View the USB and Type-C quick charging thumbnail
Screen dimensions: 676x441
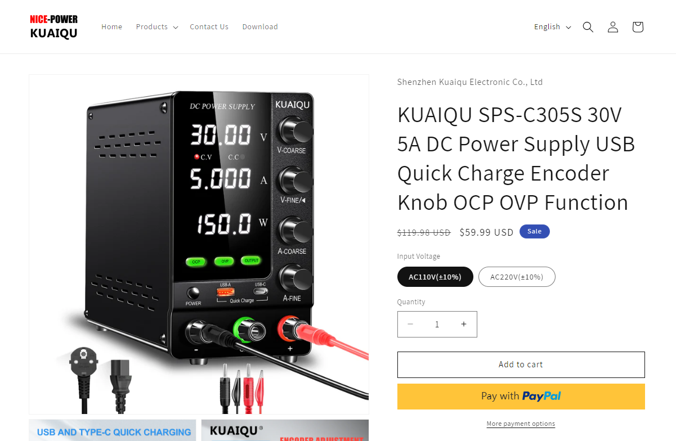pyautogui.click(x=113, y=430)
